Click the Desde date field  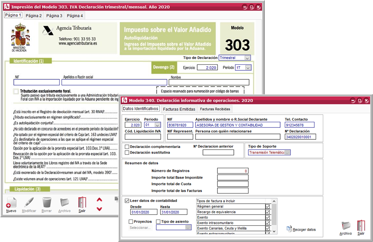[144, 212]
